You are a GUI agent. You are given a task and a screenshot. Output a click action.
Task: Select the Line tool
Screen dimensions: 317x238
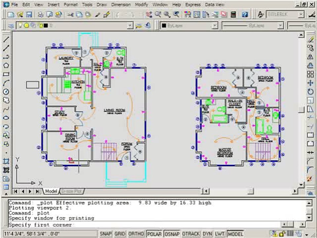[6, 39]
